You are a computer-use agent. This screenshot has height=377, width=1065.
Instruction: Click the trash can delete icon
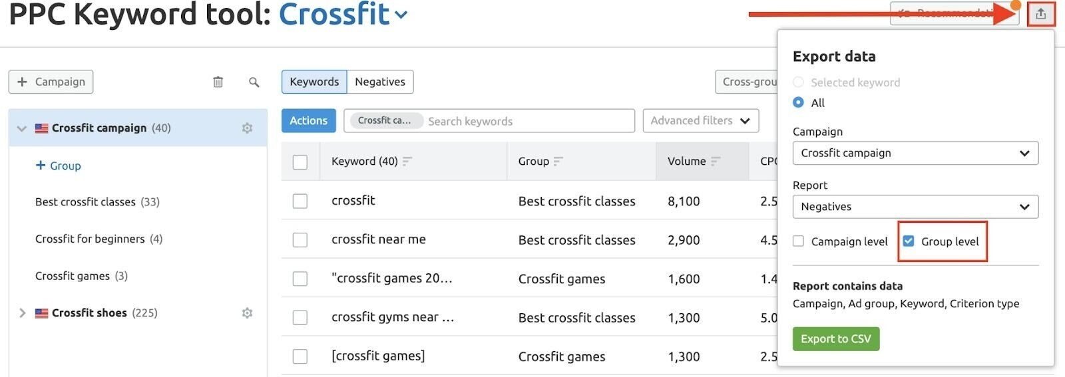coord(218,82)
